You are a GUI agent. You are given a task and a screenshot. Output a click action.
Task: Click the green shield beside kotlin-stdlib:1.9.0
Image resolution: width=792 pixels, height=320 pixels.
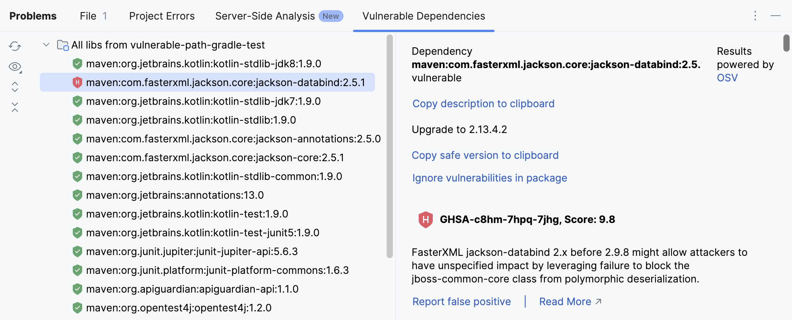(x=77, y=120)
